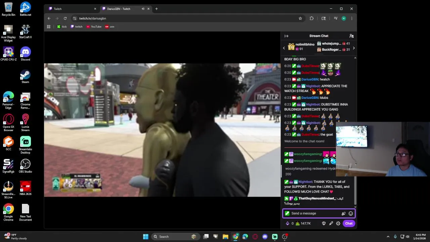This screenshot has height=242, width=430.
Task: Send message with the Chat button
Action: [349, 224]
